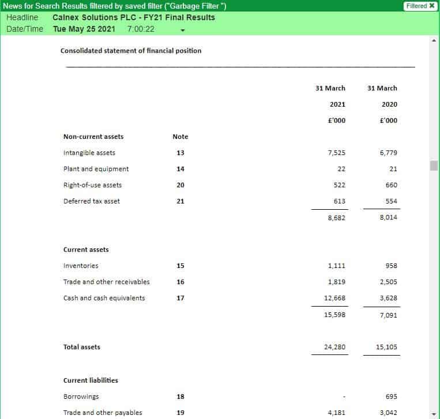
Task: Open the dropdown arrow beside the time
Action: click(x=183, y=30)
